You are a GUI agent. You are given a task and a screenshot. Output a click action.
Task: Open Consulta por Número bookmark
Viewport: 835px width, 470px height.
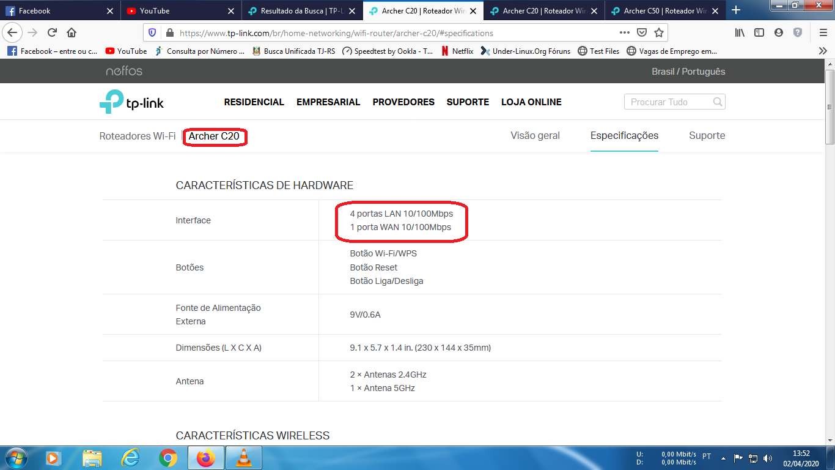[199, 51]
